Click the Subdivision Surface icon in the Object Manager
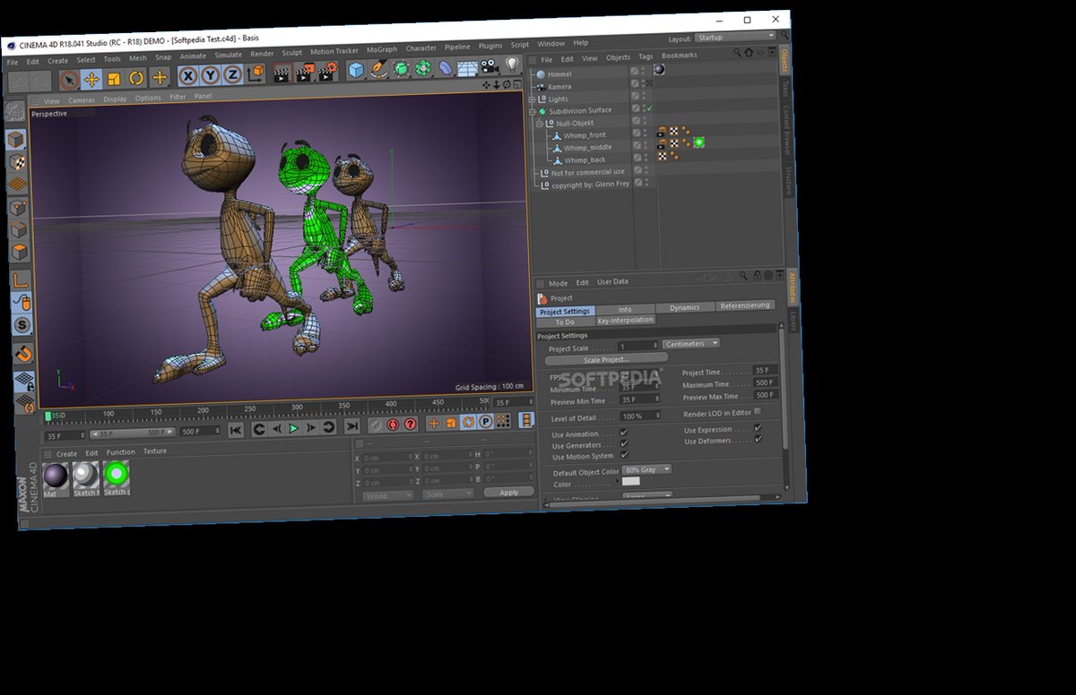 [542, 109]
